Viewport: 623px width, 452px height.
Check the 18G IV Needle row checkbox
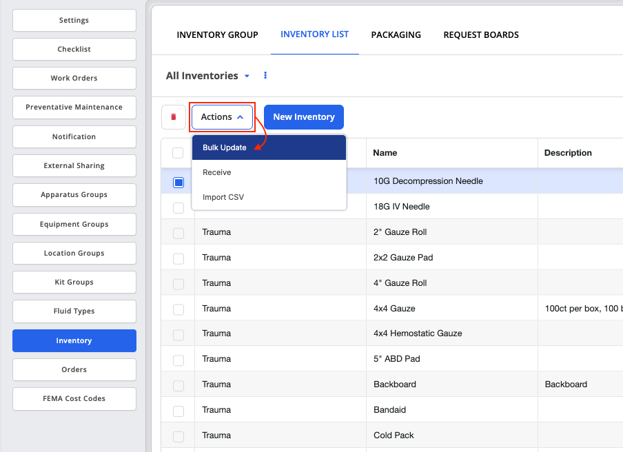click(x=178, y=207)
